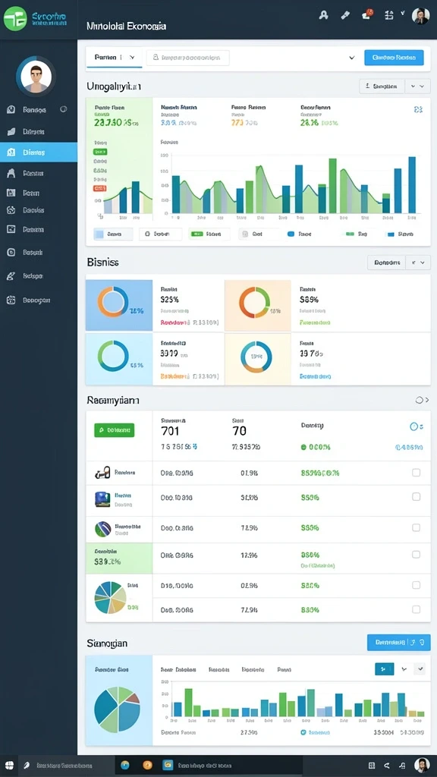Select the pencil edit icon in header
Viewport: 437px width, 777px height.
tap(346, 15)
